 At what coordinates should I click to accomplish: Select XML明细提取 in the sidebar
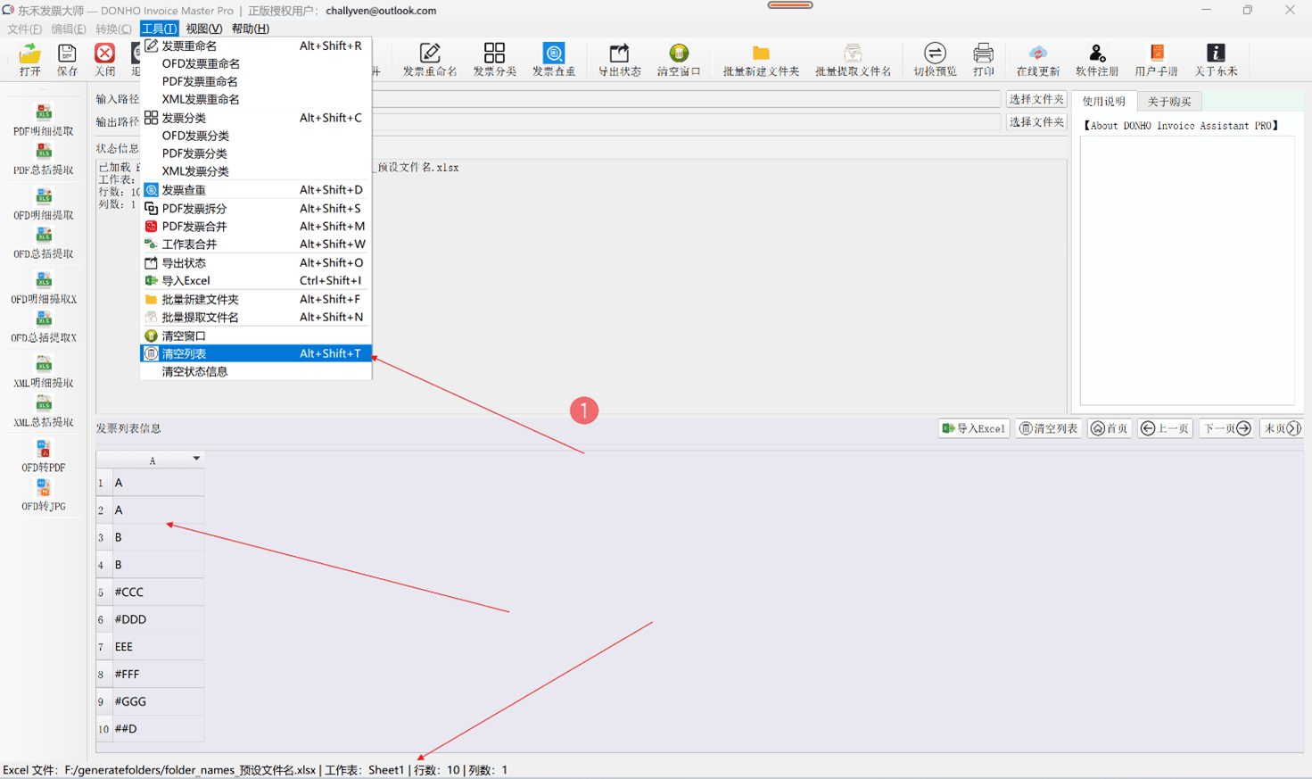pyautogui.click(x=43, y=371)
